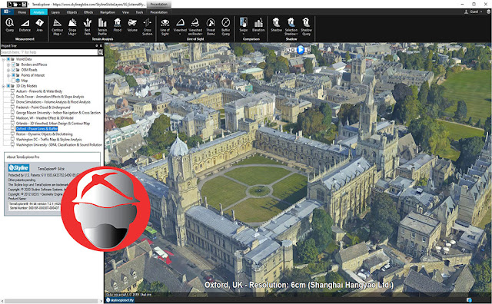Choose the Area measurement tool
This screenshot has width=492, height=304.
[39, 25]
